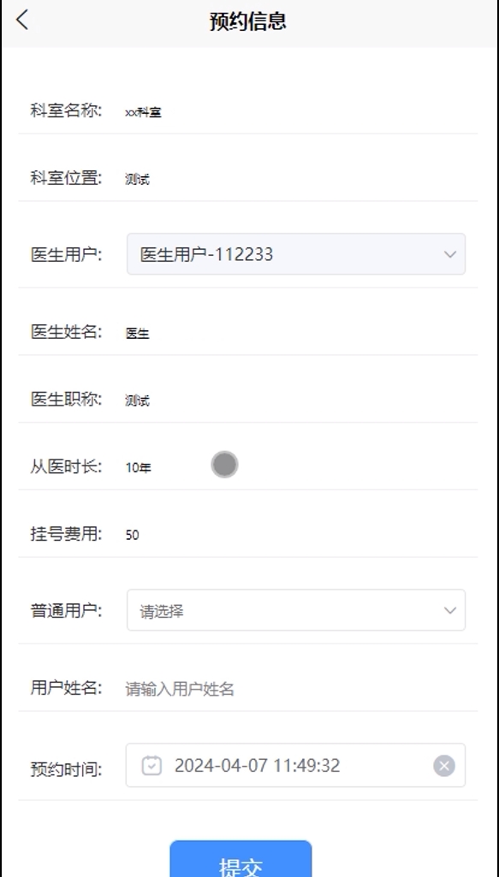499x877 pixels.
Task: Click the 医生姓名 value 医生
Action: tap(137, 334)
